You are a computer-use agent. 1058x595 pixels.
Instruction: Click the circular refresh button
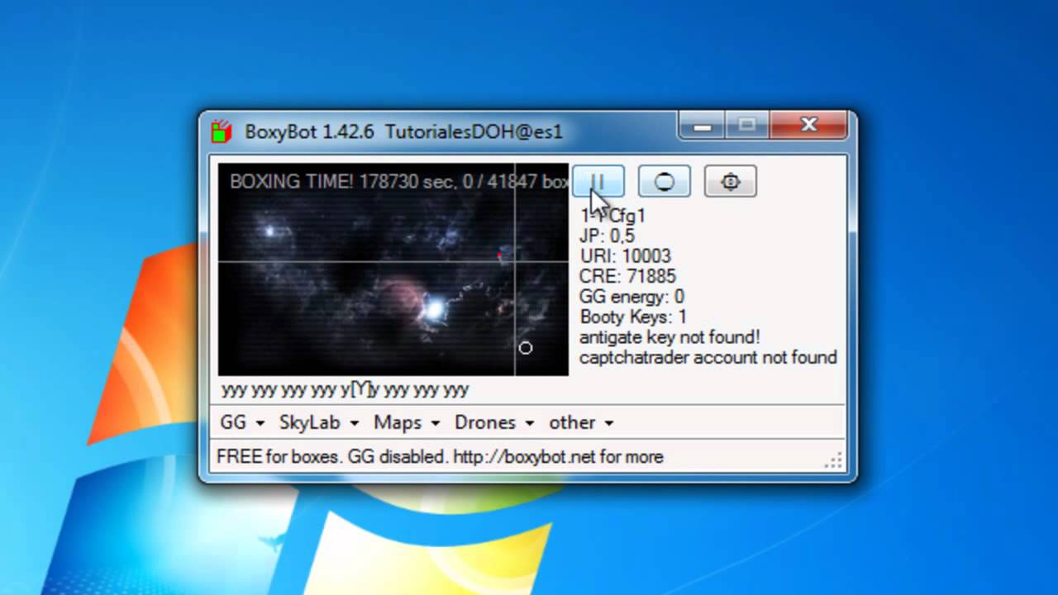[x=665, y=181]
